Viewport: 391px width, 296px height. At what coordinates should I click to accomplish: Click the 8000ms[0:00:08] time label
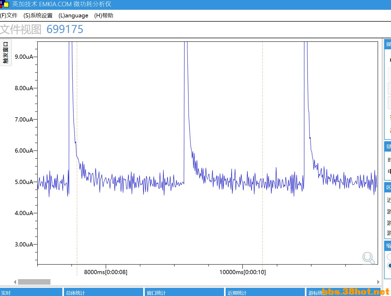point(106,272)
